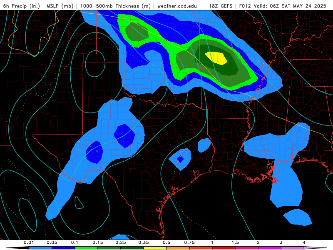Select the violet 3–4 colorbar swatch
This screenshot has width=333, height=250.
[293, 248]
